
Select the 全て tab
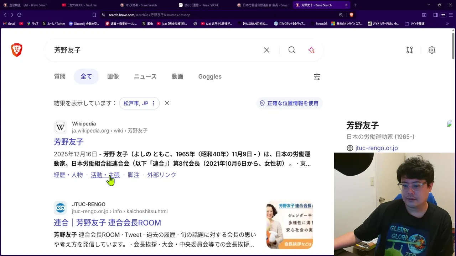[x=86, y=76]
